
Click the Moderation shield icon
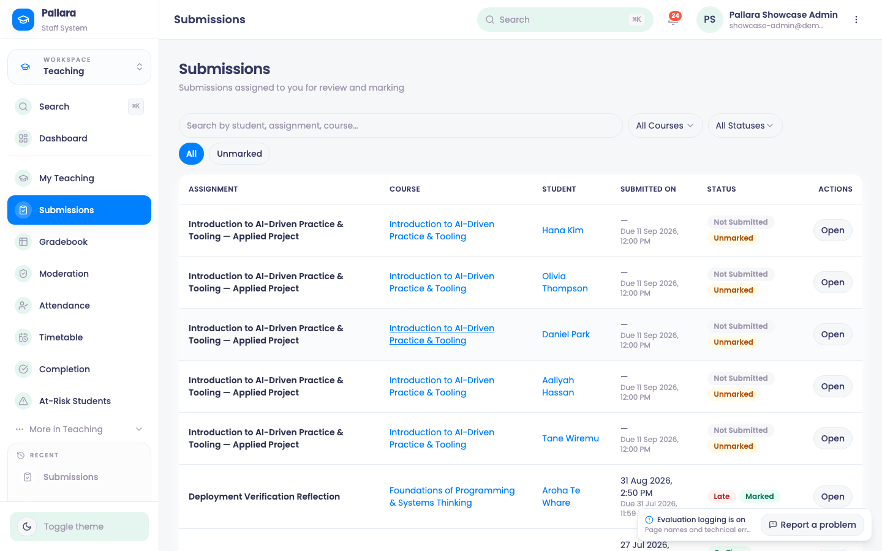pos(23,274)
